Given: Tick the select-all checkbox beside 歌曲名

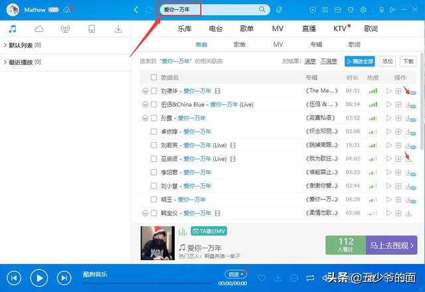Looking at the screenshot, I should coord(154,78).
